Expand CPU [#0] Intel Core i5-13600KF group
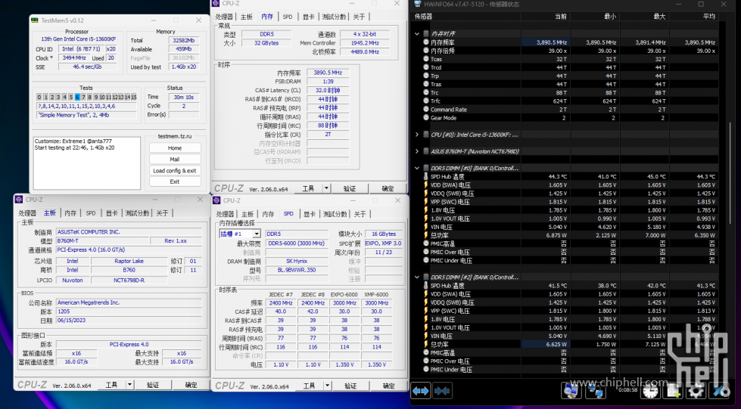This screenshot has height=409, width=741. [417, 135]
